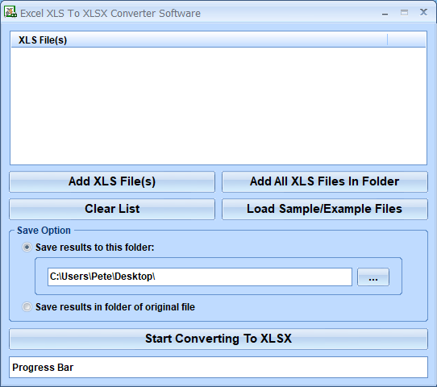Click the output folder path field

(200, 277)
